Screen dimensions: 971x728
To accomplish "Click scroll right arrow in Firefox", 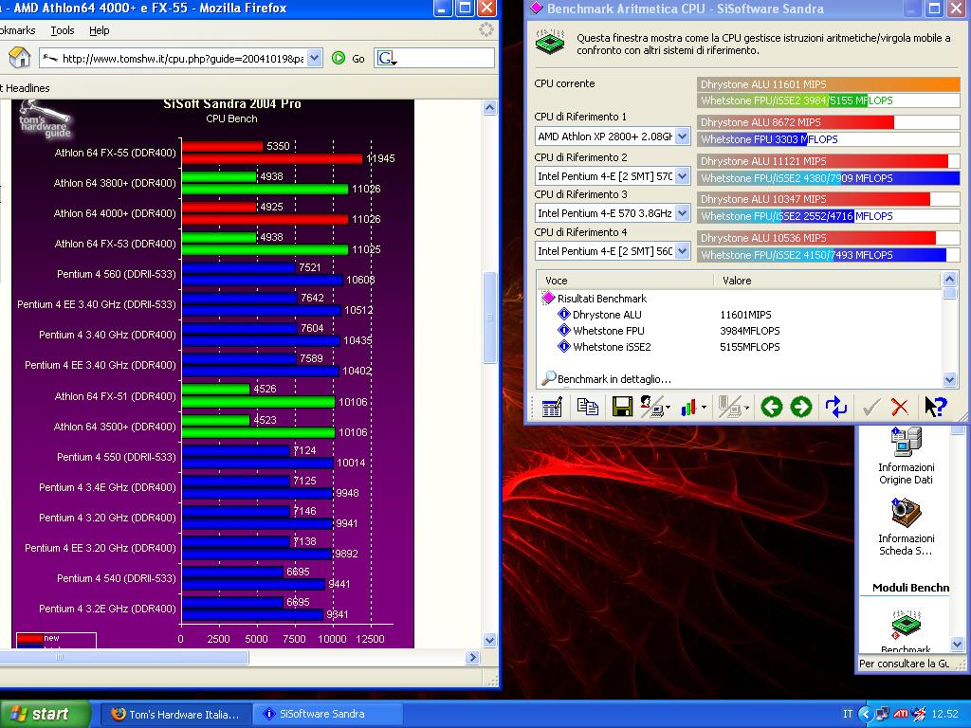I will [x=472, y=658].
